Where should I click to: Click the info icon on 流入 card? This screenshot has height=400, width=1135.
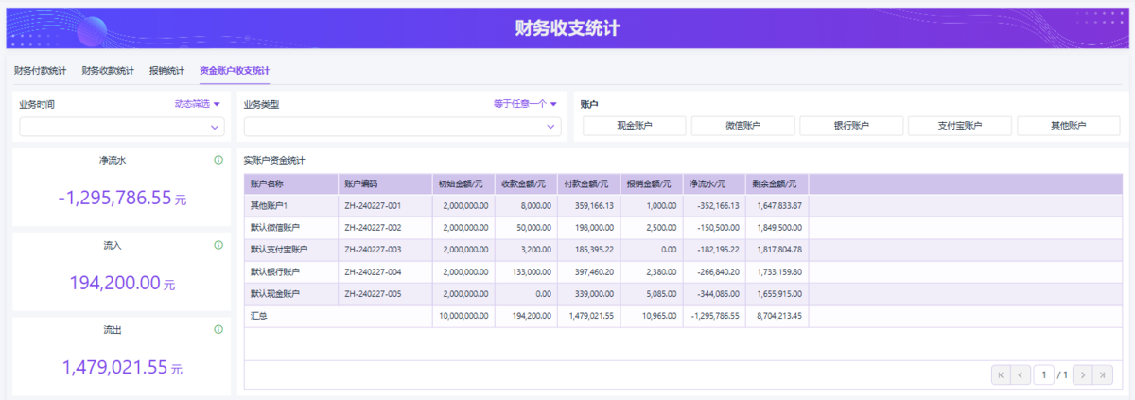218,245
